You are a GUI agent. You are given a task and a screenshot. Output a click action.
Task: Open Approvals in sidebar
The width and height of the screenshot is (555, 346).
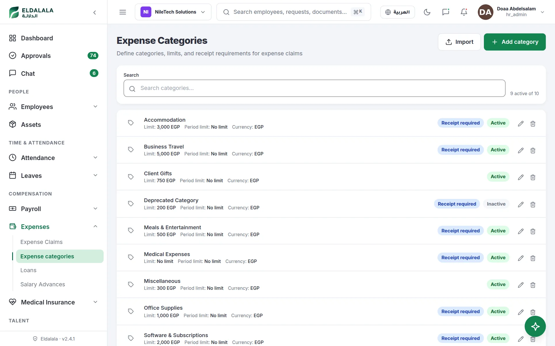(53, 56)
